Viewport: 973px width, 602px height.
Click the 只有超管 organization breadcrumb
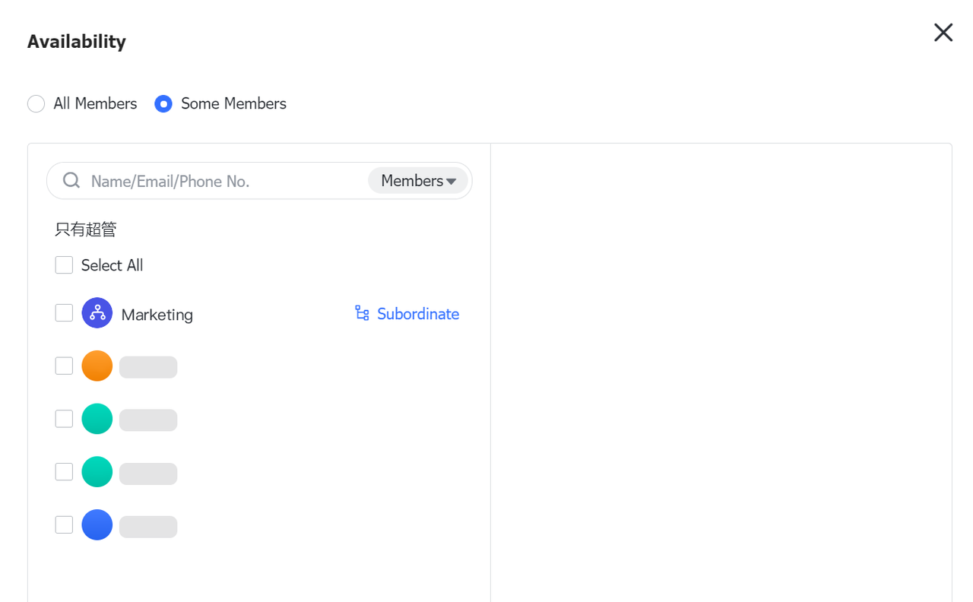[x=86, y=229]
